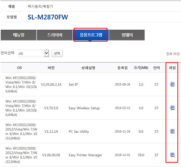The image size is (181, 167).
Task: Select the 응용프로그램 tab
Action: click(x=91, y=35)
